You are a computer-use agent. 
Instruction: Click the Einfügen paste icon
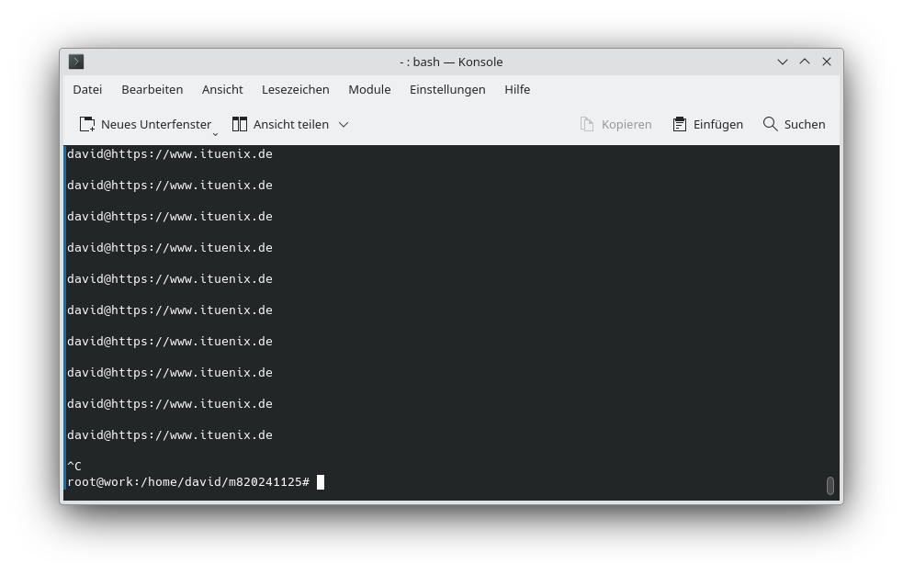tap(679, 123)
